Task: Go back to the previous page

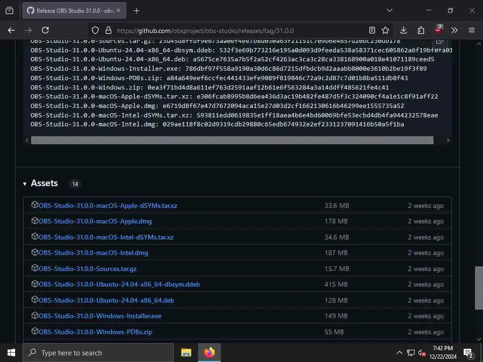Action: click(x=11, y=30)
